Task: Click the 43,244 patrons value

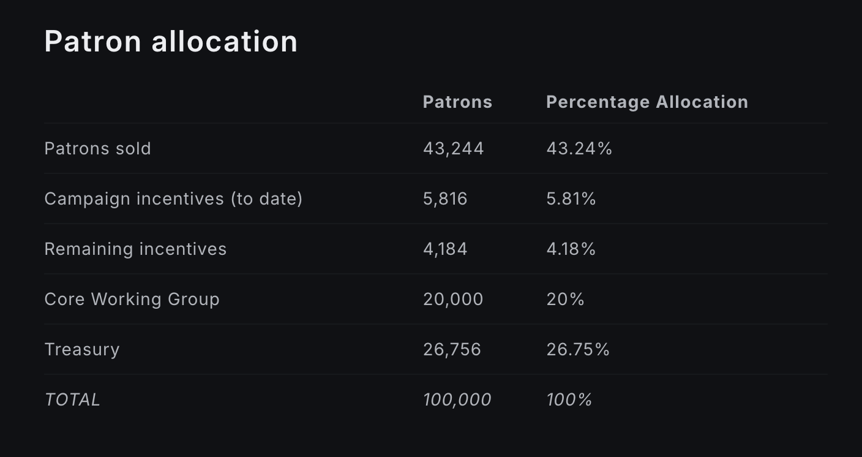Action: (x=453, y=148)
